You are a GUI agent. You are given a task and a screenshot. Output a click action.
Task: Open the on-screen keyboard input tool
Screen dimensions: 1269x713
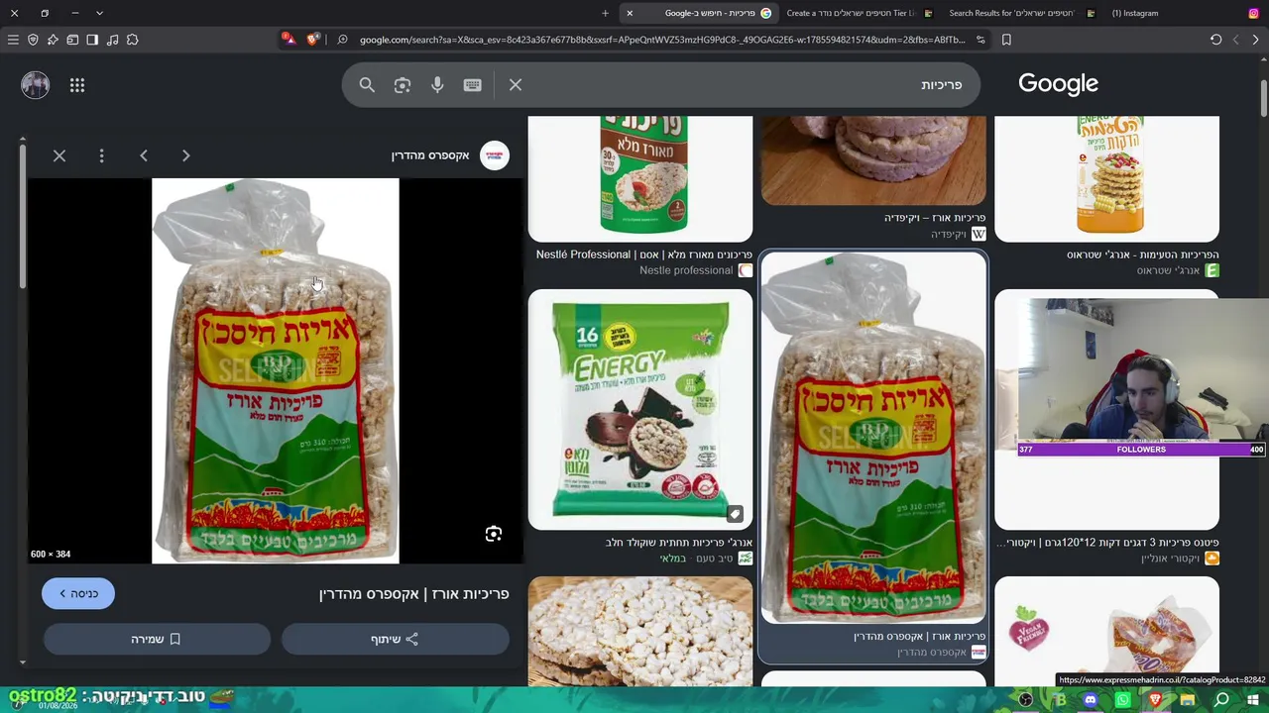[472, 85]
